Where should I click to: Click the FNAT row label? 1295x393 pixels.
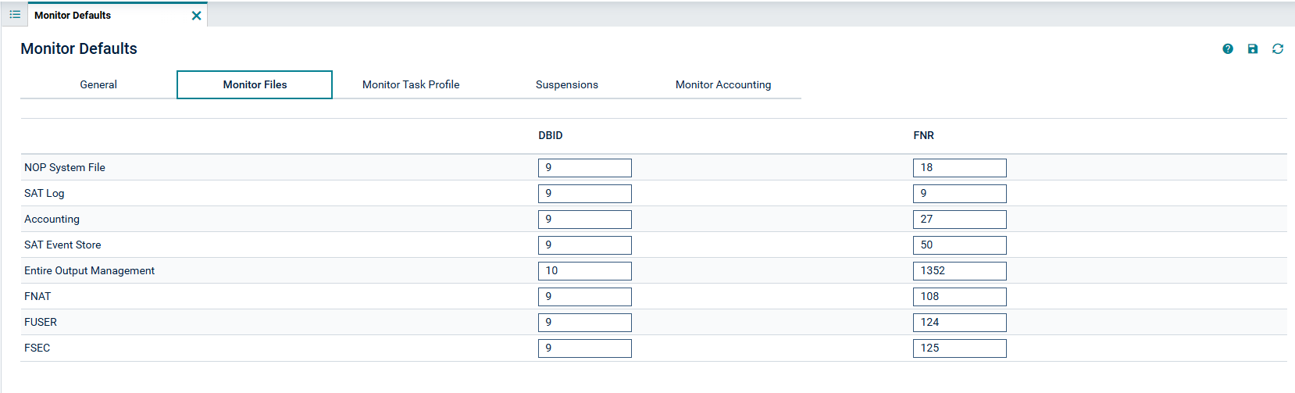coord(37,296)
